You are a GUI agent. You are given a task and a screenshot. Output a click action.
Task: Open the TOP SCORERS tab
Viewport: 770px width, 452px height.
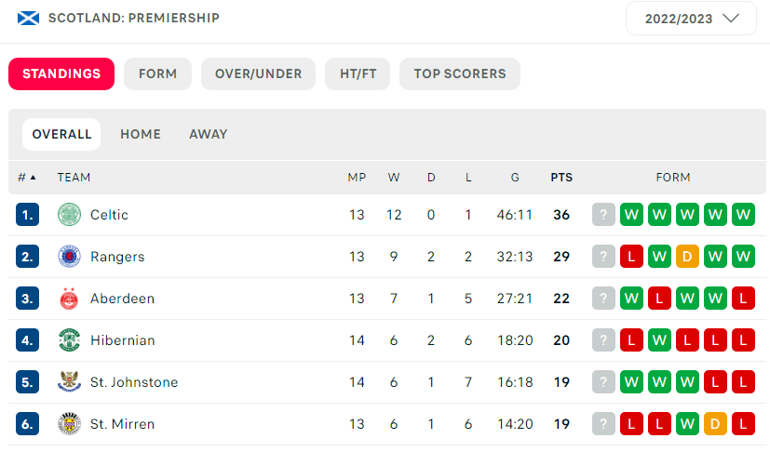(460, 74)
